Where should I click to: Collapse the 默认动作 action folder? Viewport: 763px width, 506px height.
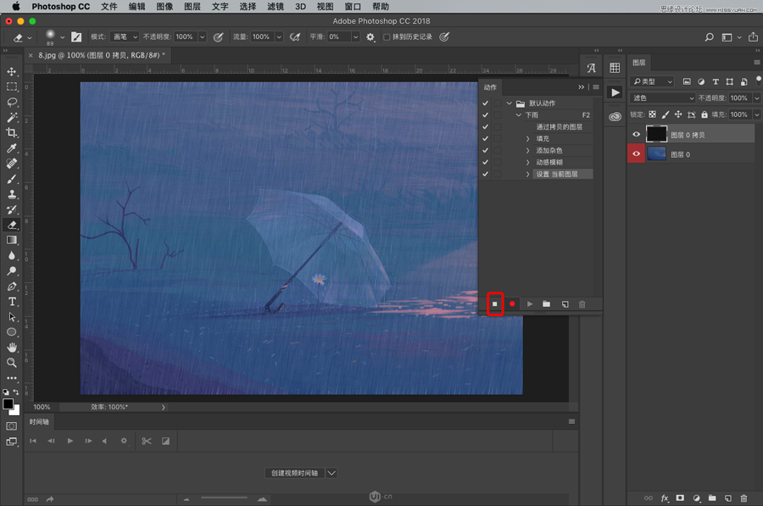click(509, 103)
